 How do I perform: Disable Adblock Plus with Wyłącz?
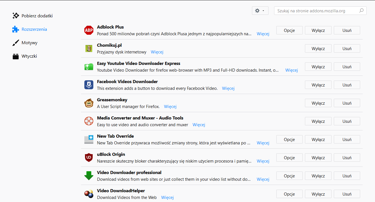click(x=318, y=30)
